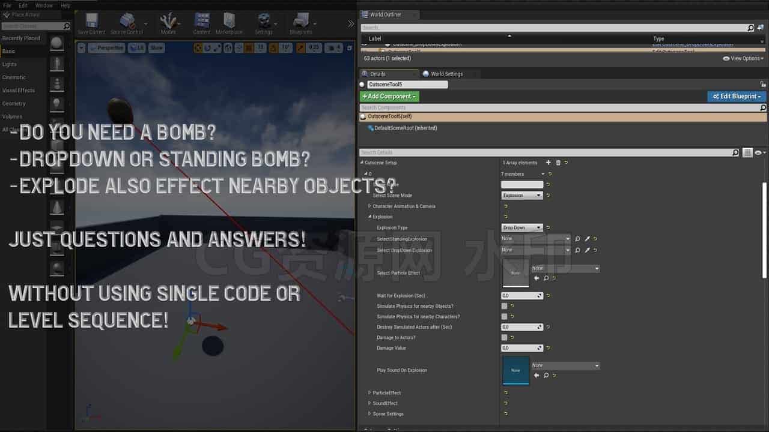
Task: Click the Perspective viewport button
Action: point(106,47)
